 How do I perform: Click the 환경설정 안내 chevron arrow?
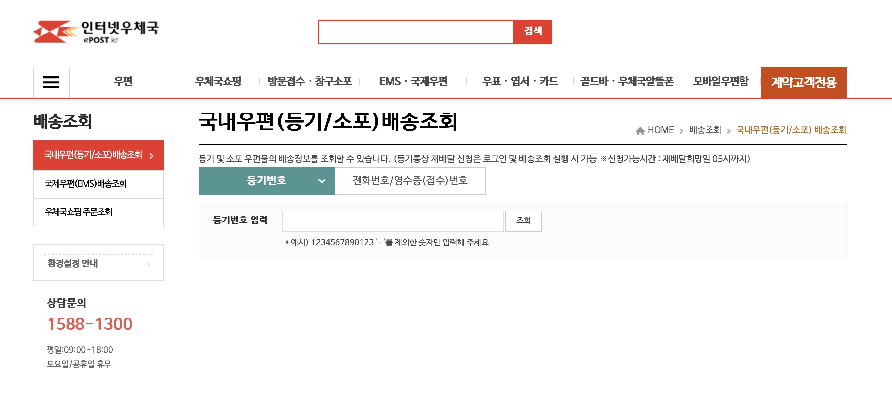(x=149, y=265)
